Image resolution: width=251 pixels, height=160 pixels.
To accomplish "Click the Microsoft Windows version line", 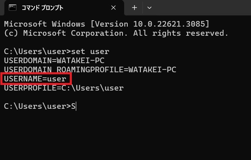I will [x=107, y=24].
